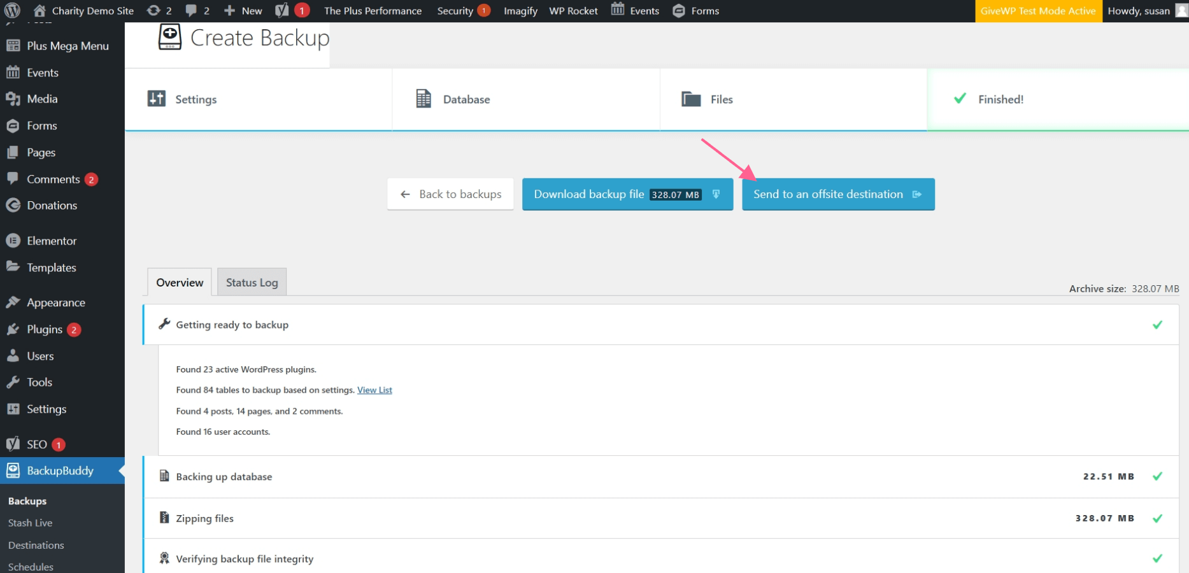This screenshot has width=1189, height=573.
Task: Open the Imagify admin bar menu
Action: [520, 11]
